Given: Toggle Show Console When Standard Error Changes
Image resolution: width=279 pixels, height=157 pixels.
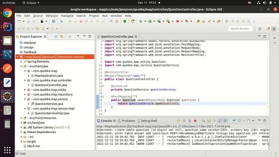Looking at the screenshot, I should 225,121.
